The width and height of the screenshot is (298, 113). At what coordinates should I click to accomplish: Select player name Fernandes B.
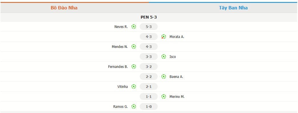pos(118,67)
